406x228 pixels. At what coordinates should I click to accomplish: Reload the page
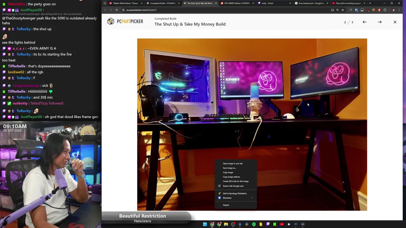(x=116, y=10)
